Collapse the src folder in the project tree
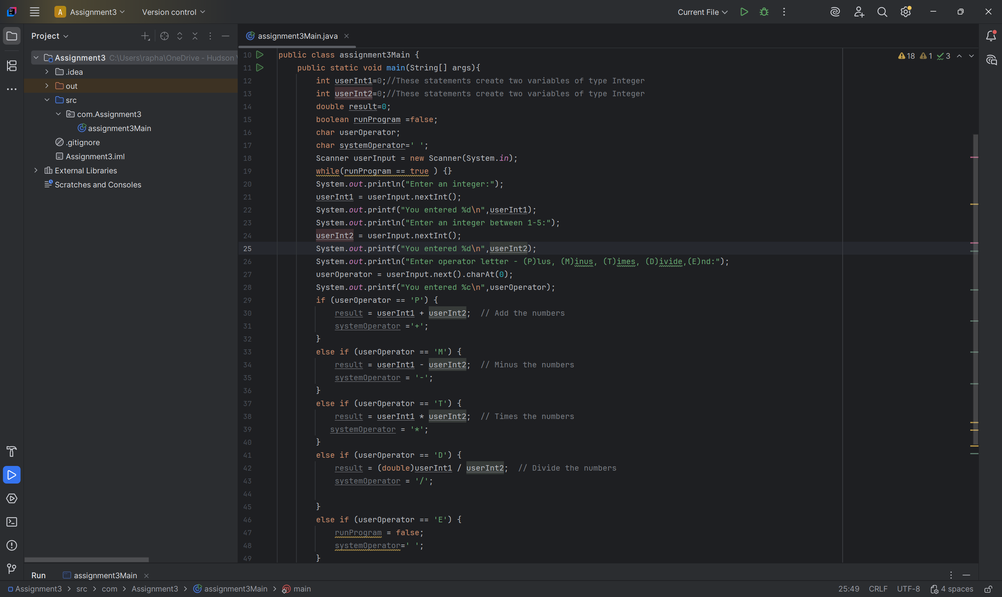 pos(47,100)
